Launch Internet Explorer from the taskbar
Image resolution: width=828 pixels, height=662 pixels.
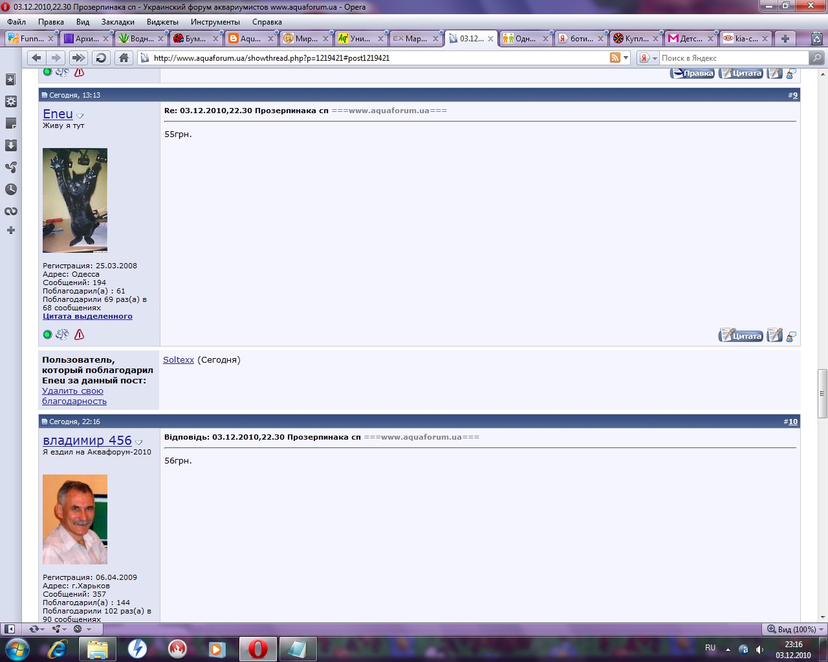[58, 648]
